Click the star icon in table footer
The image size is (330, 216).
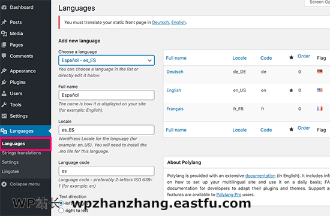[x=291, y=129]
